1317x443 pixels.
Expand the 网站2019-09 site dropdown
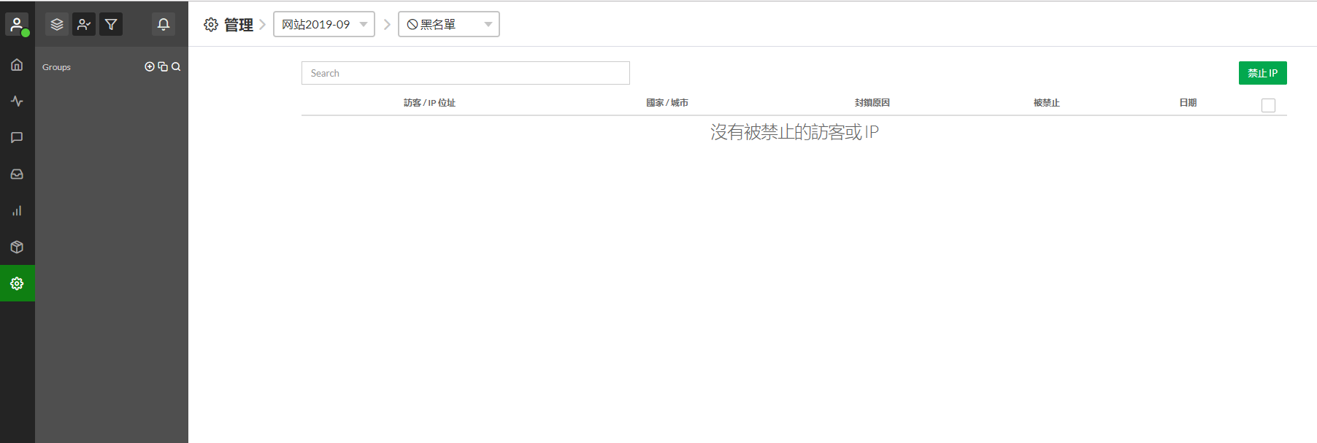coord(323,24)
